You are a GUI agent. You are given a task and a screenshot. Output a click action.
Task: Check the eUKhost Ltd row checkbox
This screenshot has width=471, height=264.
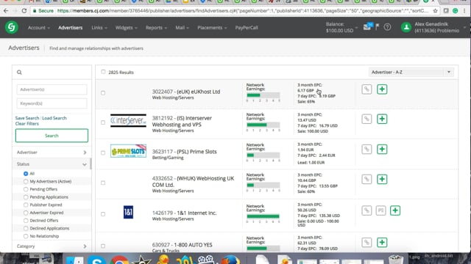pos(103,93)
